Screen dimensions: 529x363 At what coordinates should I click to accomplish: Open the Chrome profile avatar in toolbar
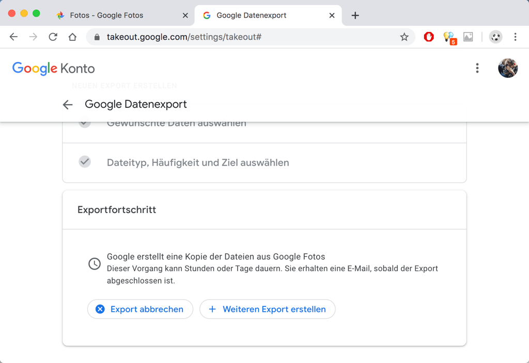tap(495, 37)
